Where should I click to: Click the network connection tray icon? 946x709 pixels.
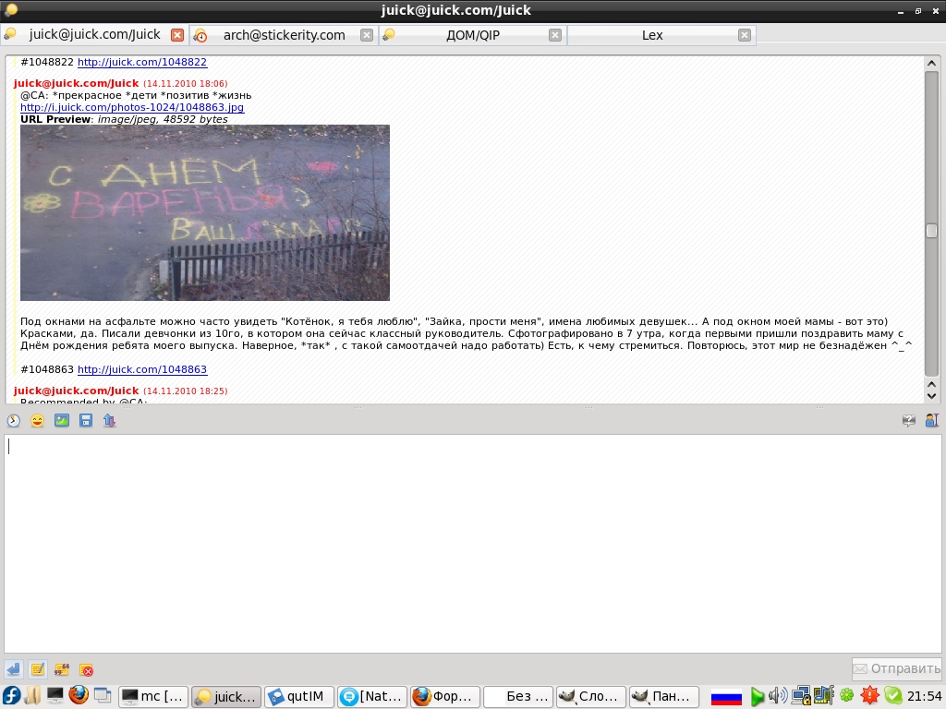pos(801,696)
